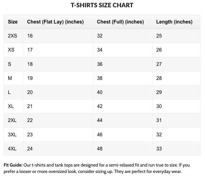Click the bold Fit Guide label
Viewport: 205px width, 176px height.
click(x=13, y=165)
